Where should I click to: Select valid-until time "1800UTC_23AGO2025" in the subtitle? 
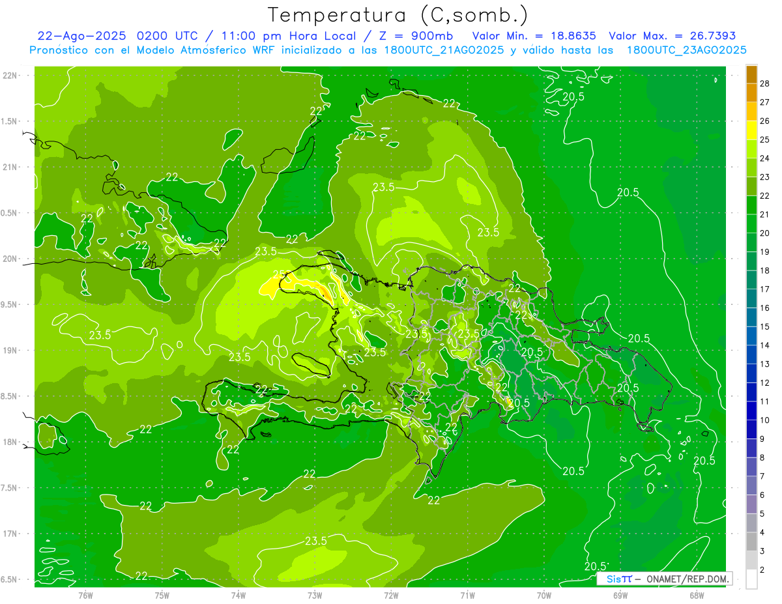click(x=686, y=50)
